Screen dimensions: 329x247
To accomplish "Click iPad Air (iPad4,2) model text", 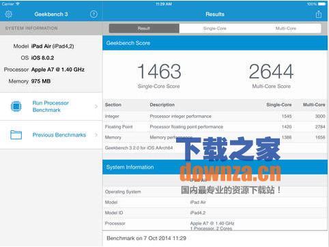I will [x=53, y=46].
